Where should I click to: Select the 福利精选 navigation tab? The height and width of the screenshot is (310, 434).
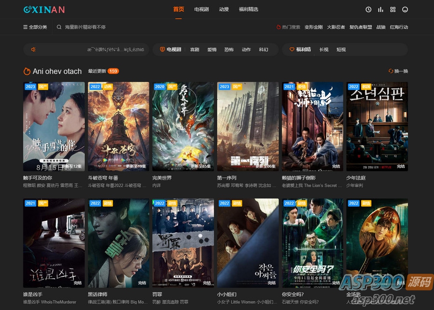[x=248, y=9]
